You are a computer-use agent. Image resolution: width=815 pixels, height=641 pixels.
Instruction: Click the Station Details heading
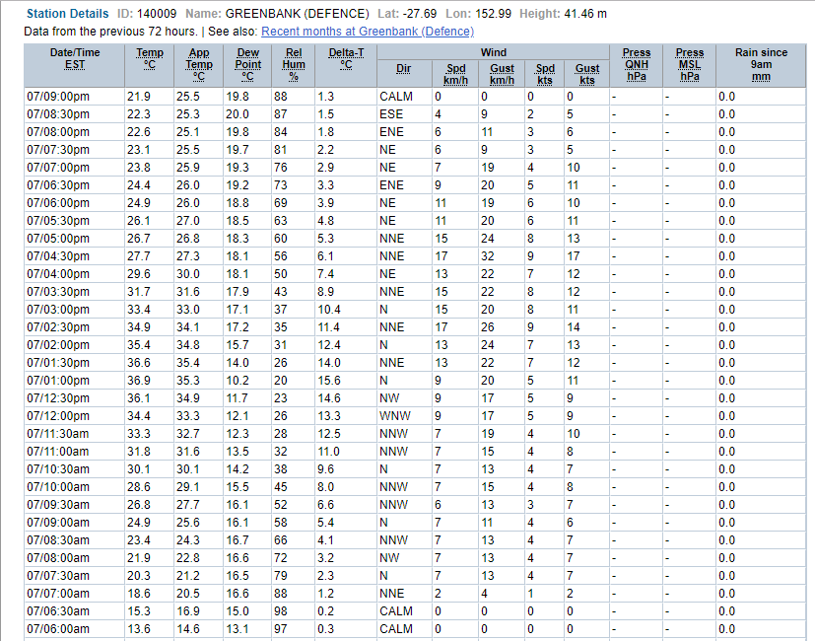point(67,15)
